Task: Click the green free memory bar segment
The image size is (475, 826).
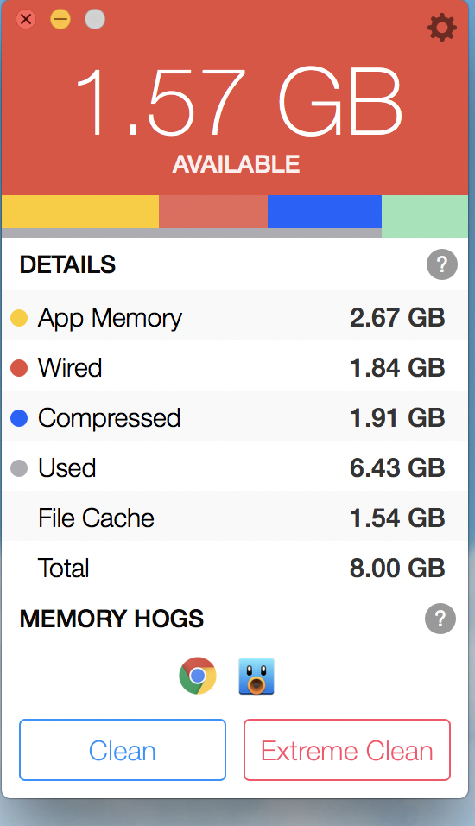Action: coord(424,217)
